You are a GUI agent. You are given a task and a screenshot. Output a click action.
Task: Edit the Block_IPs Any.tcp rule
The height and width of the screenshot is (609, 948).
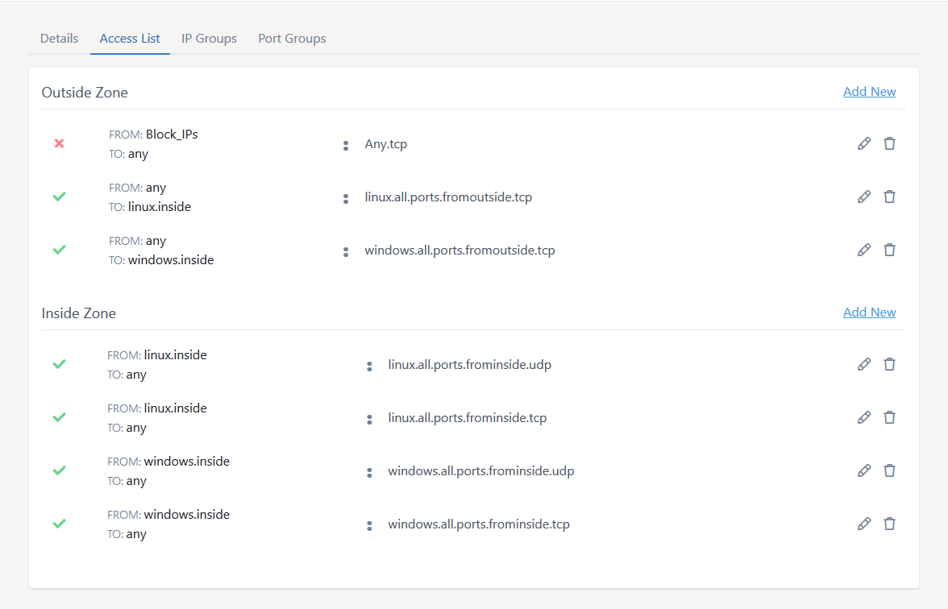[864, 143]
